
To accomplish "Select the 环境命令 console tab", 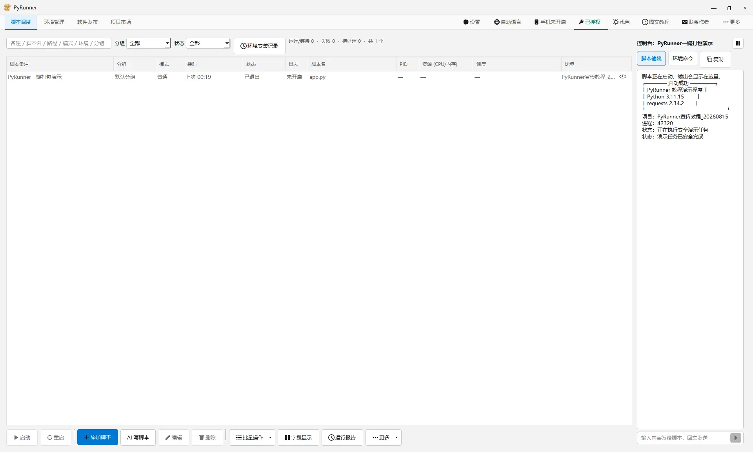I will tap(683, 58).
